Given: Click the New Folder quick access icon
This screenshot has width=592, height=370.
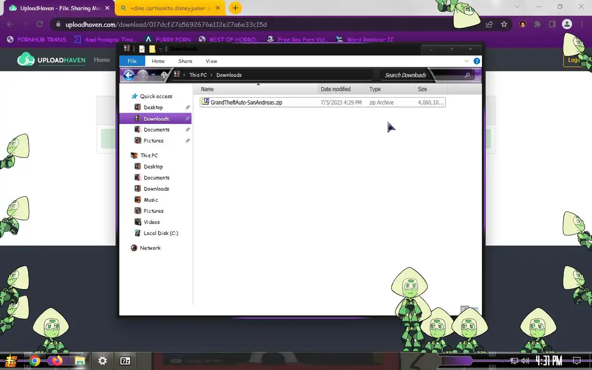Looking at the screenshot, I should 152,49.
